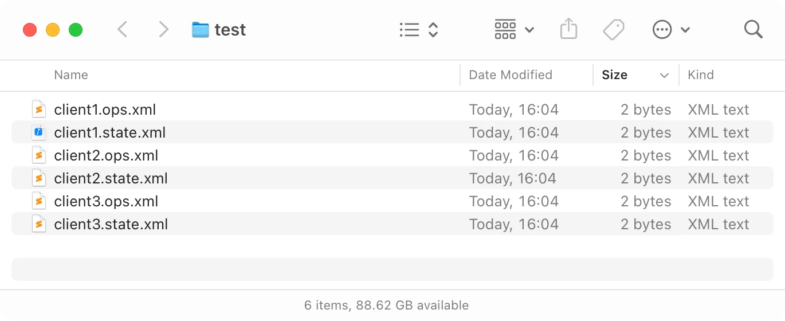The height and width of the screenshot is (321, 785).
Task: Click the green full-screen window button
Action: (76, 30)
